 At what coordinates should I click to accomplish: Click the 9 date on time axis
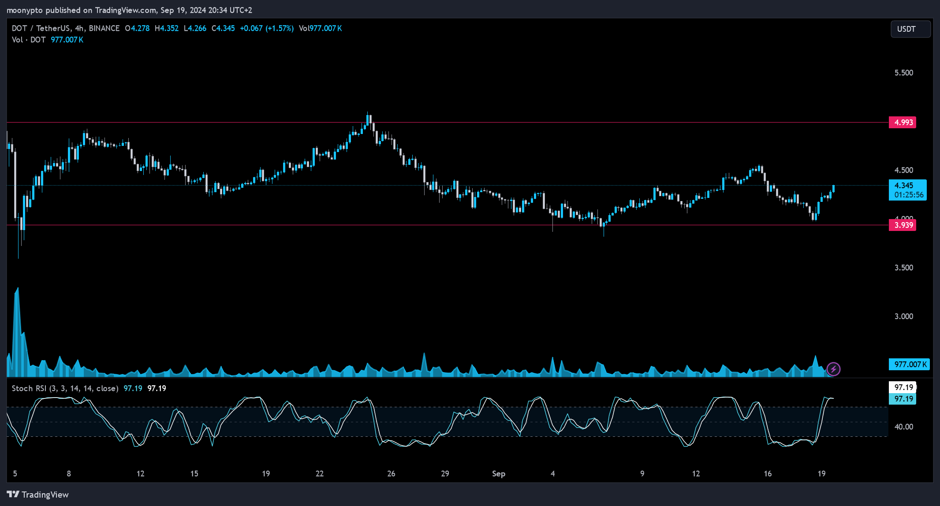642,474
